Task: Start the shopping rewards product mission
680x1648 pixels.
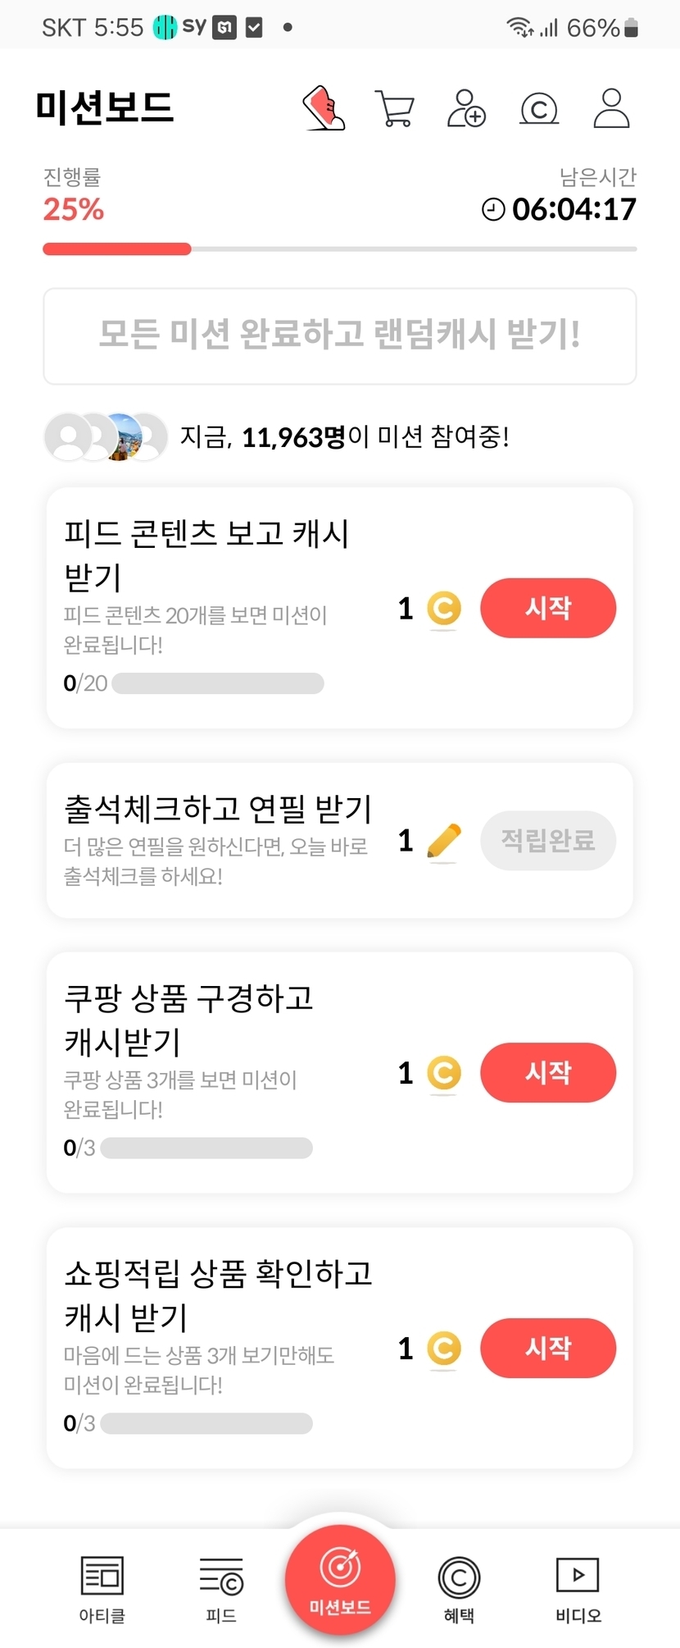Action: pyautogui.click(x=547, y=1348)
